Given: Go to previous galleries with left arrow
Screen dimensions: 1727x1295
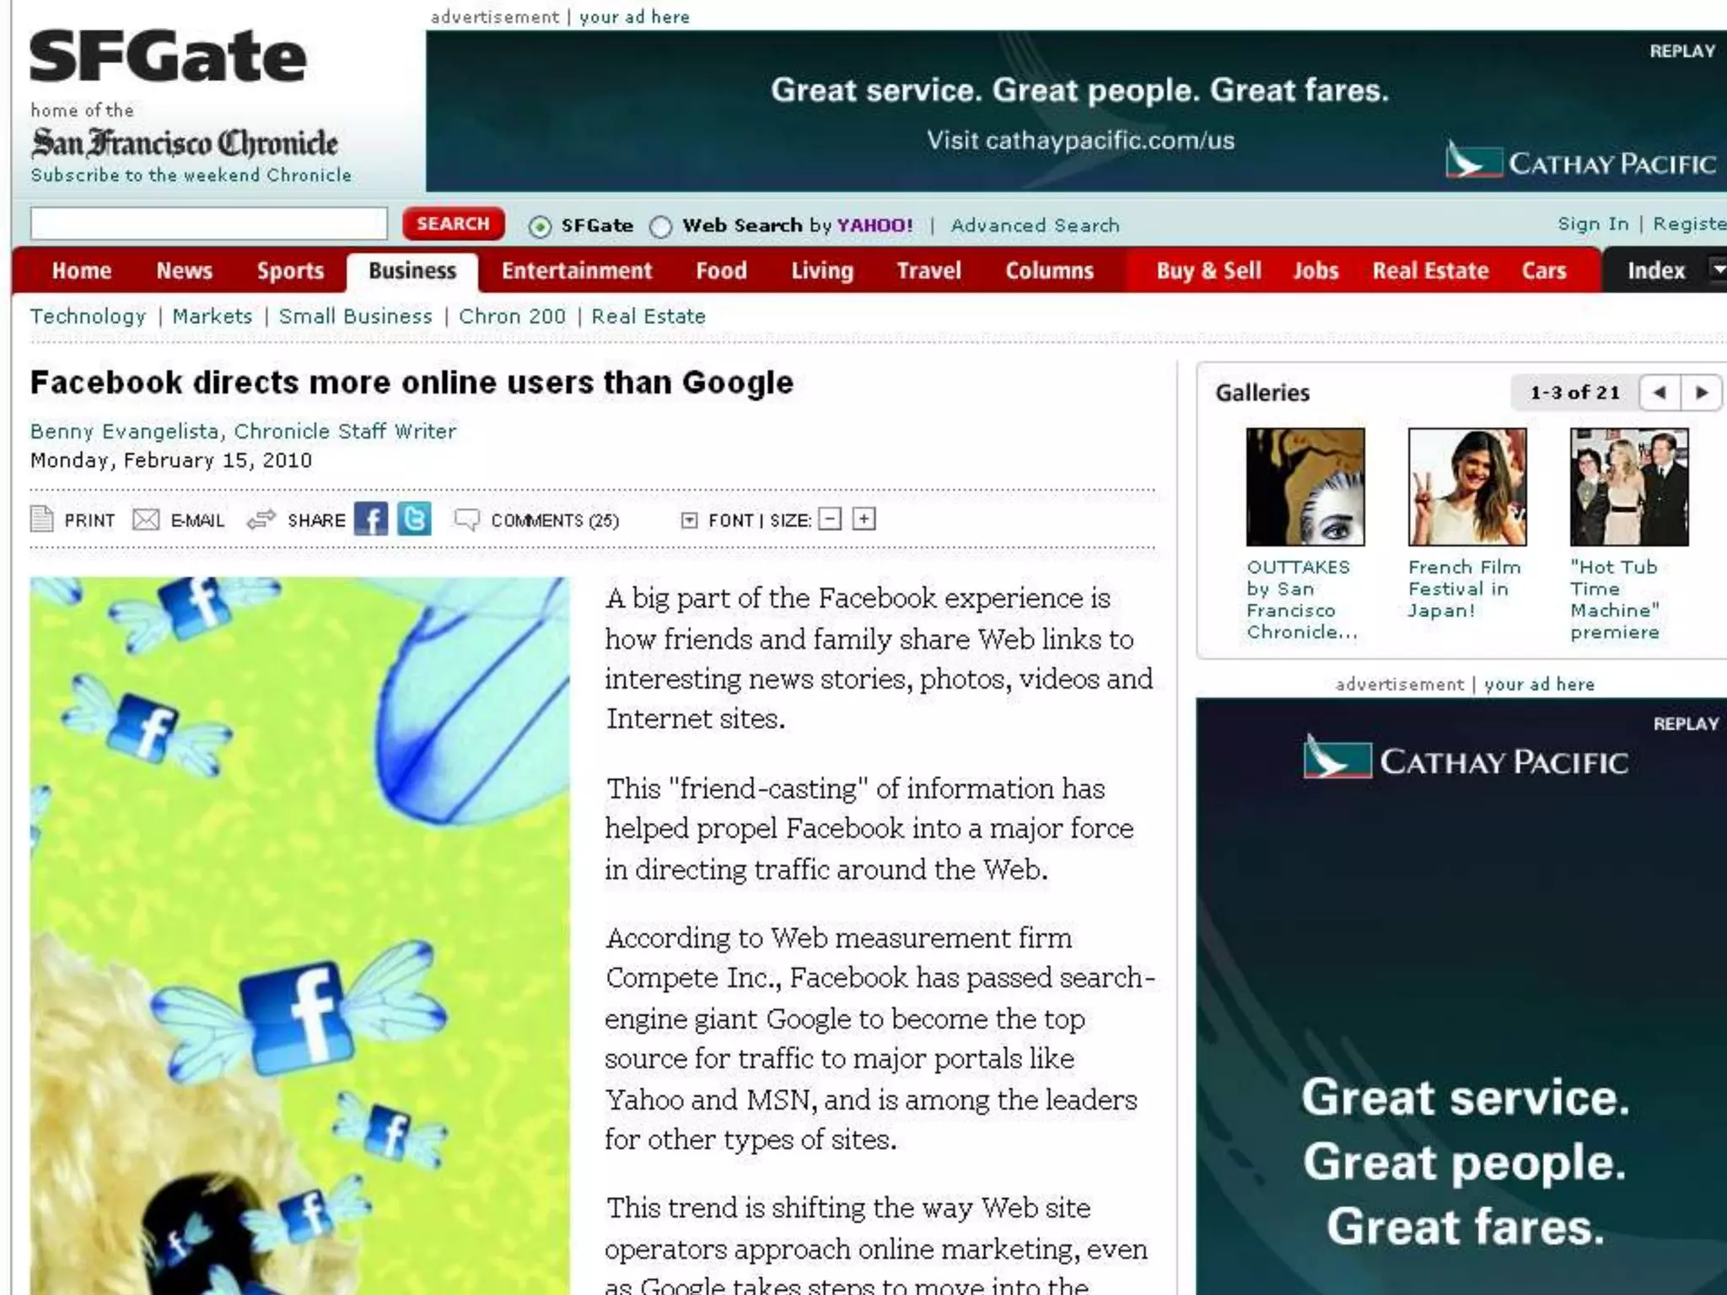Looking at the screenshot, I should coord(1660,393).
